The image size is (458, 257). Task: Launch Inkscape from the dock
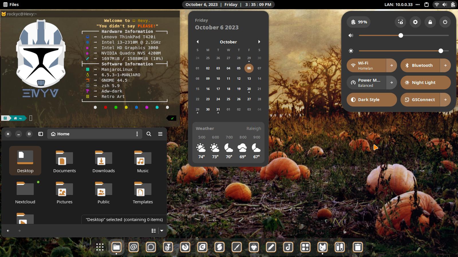click(x=254, y=247)
